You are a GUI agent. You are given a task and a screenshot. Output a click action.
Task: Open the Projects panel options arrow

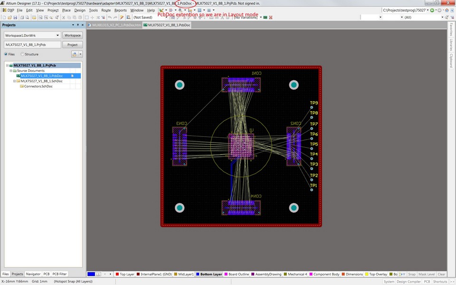[x=73, y=25]
